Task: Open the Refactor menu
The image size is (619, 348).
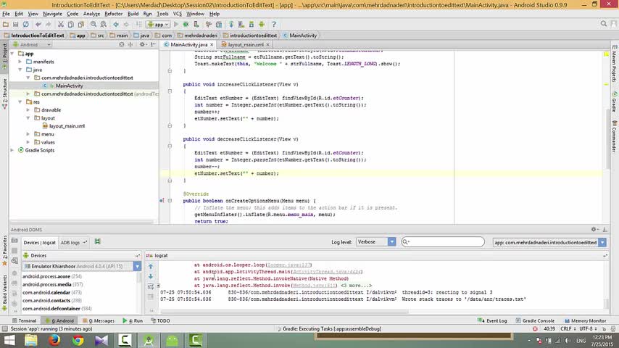Action: [x=113, y=14]
